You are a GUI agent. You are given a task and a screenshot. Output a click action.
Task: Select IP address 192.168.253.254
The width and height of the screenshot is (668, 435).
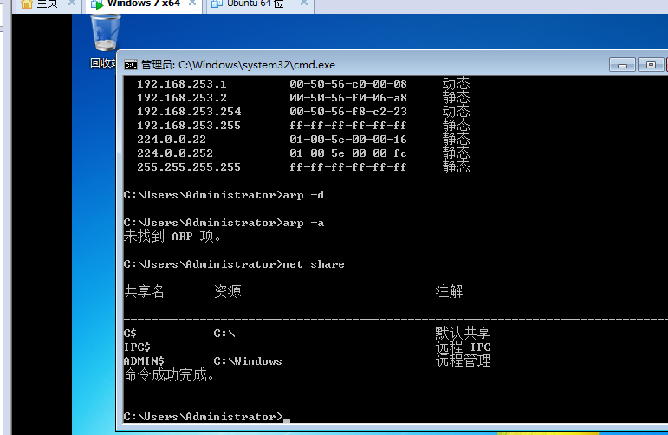tap(189, 112)
